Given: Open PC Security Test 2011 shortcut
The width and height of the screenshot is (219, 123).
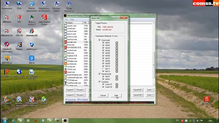Looking at the screenshot, I should (32, 74).
